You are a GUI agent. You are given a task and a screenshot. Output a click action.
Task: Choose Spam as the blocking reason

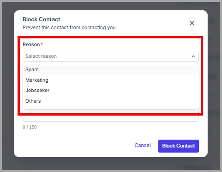pyautogui.click(x=111, y=70)
